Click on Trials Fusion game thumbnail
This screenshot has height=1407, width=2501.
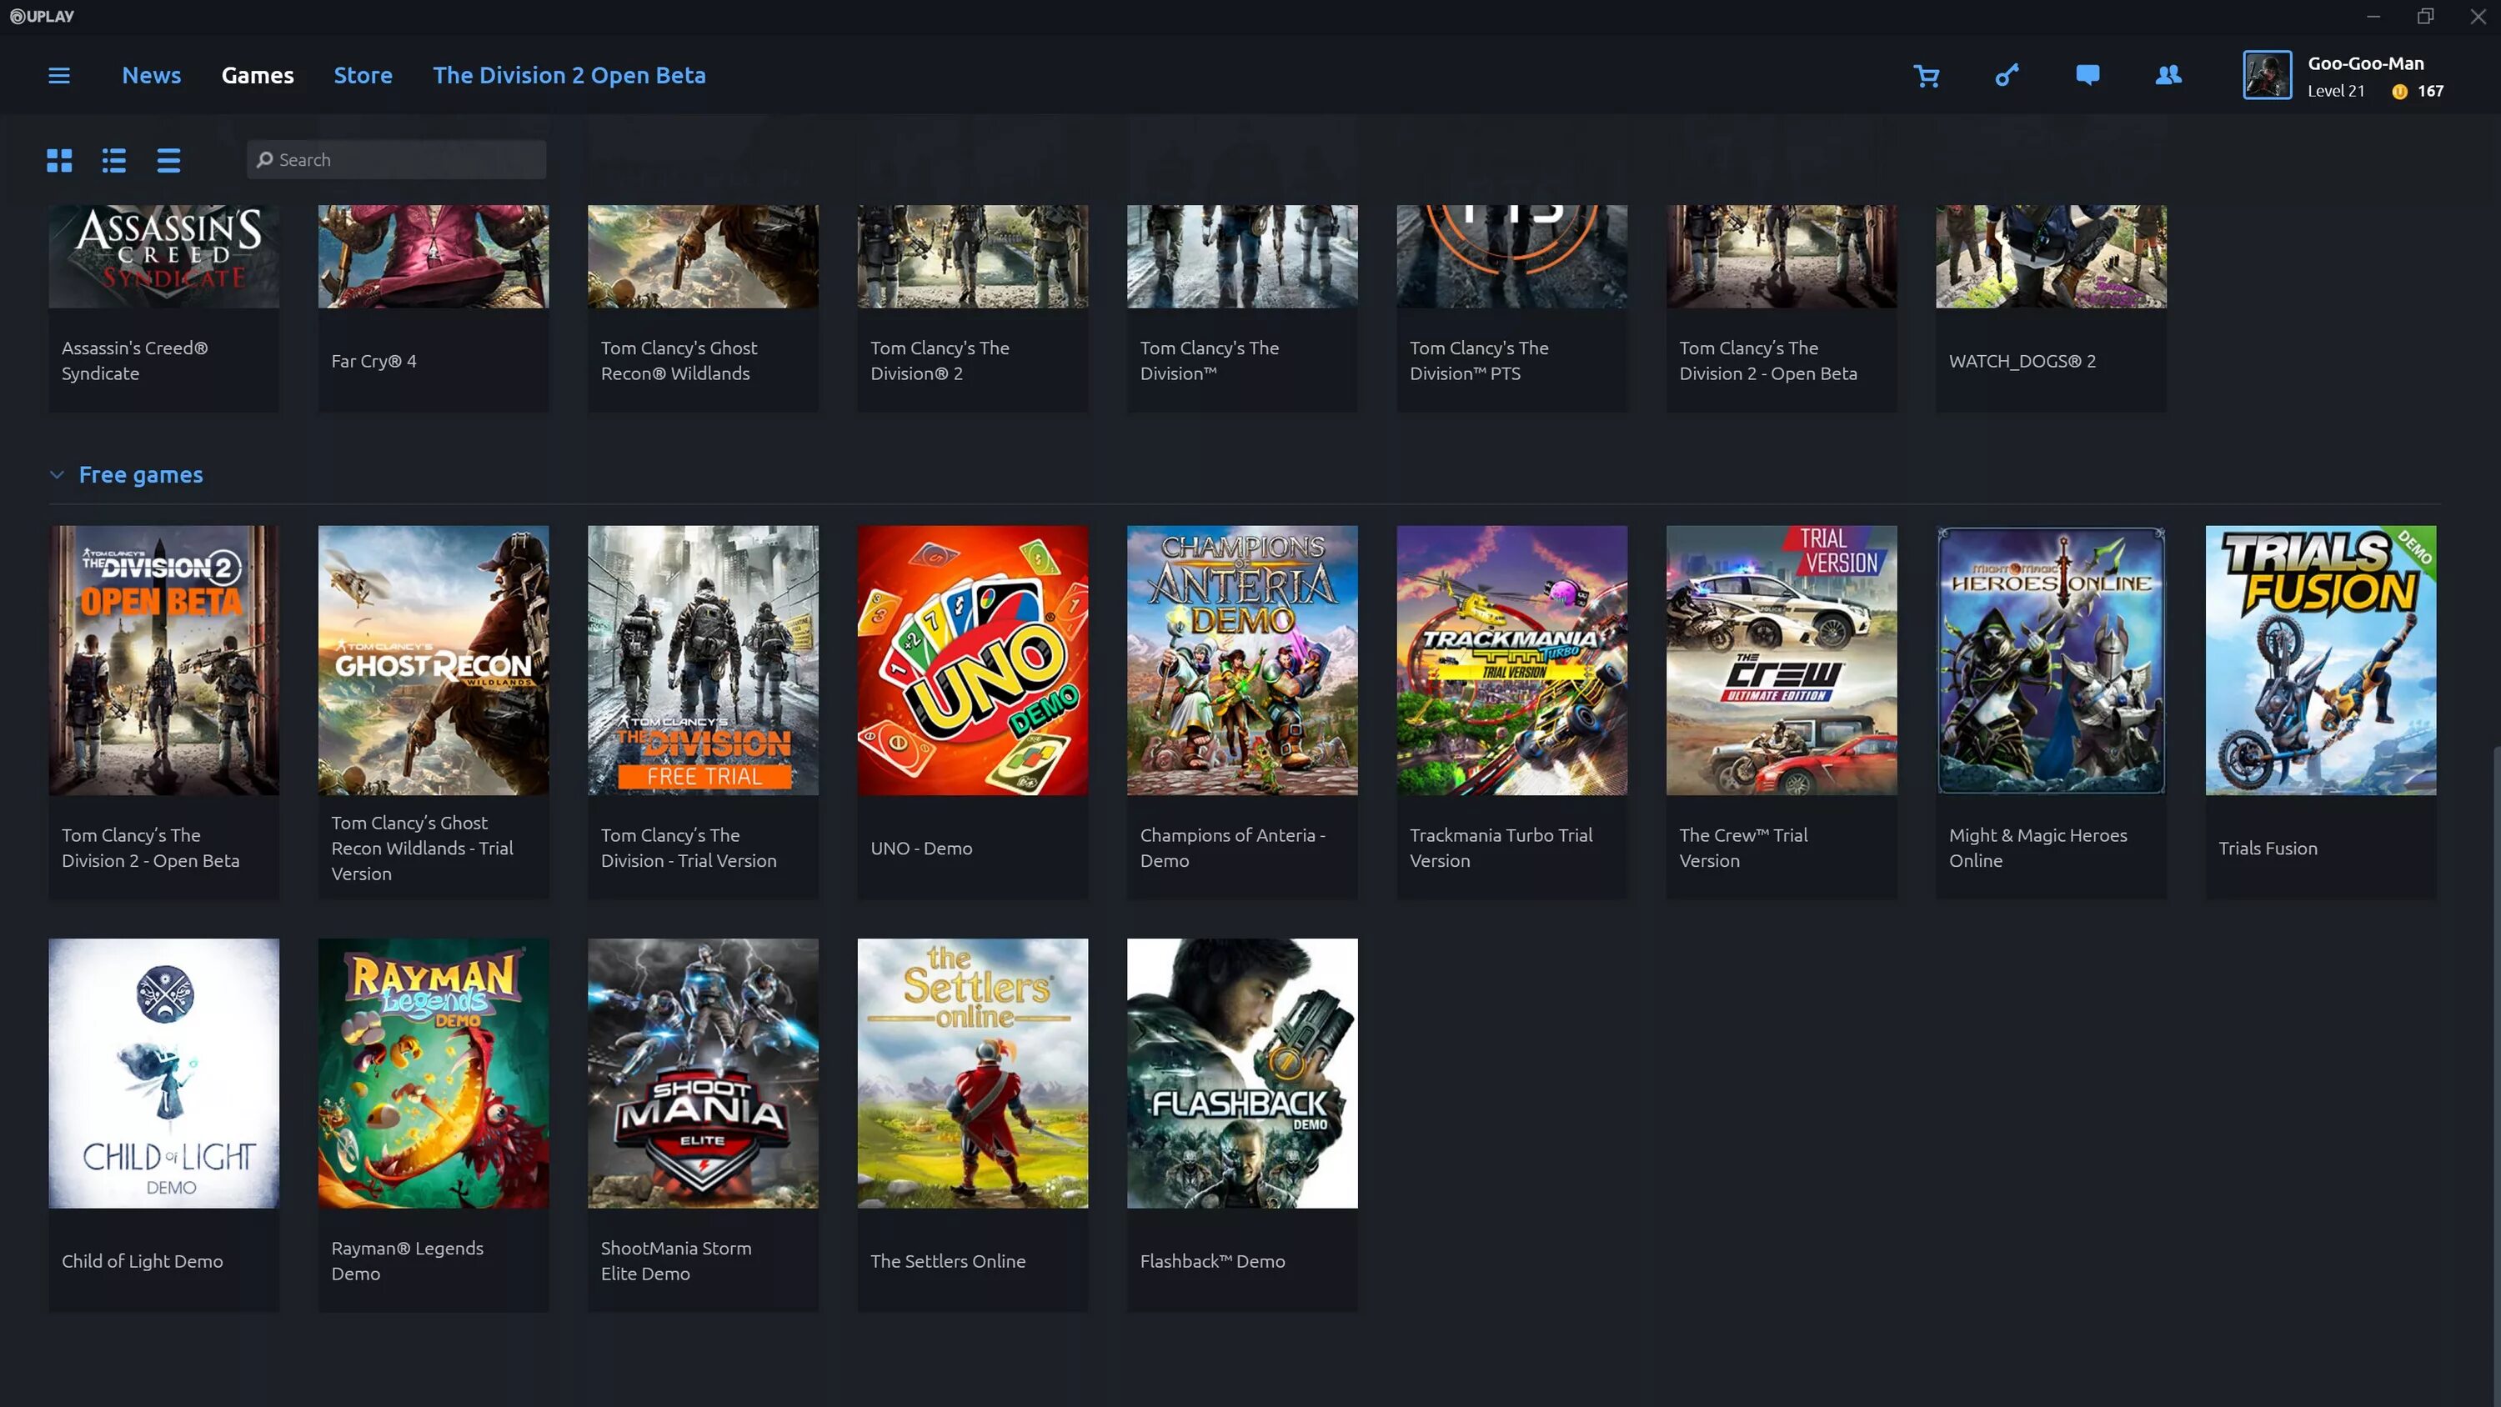[2321, 659]
